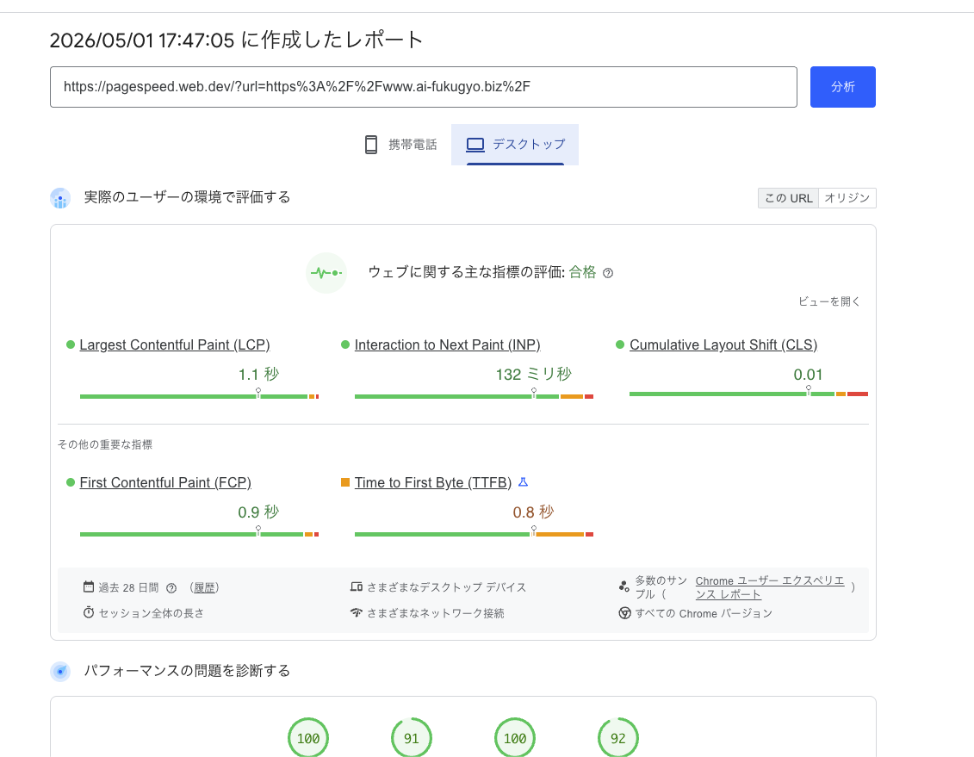Click the 92 score gauge
Screen dimensions: 974x757
point(618,738)
